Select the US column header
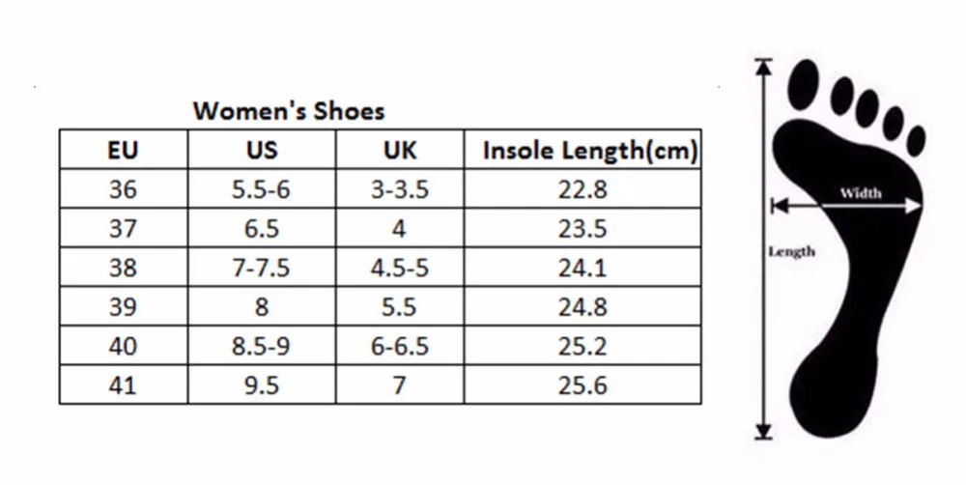Viewport: 966px width, 485px height. [x=262, y=149]
